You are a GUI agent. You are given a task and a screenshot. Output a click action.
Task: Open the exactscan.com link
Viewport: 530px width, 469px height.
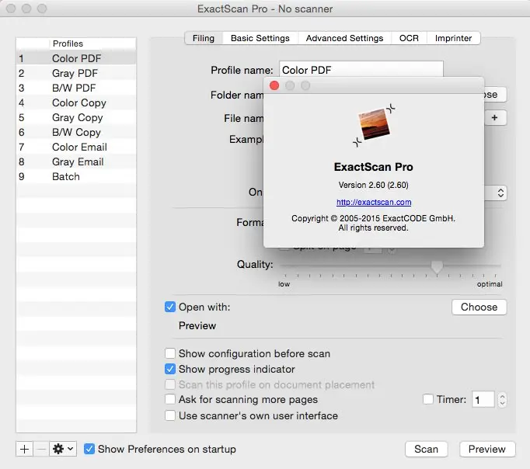374,202
